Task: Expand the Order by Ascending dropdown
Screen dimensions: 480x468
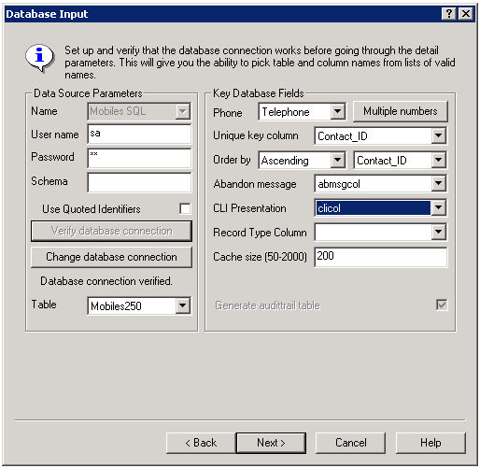Action: tap(338, 160)
